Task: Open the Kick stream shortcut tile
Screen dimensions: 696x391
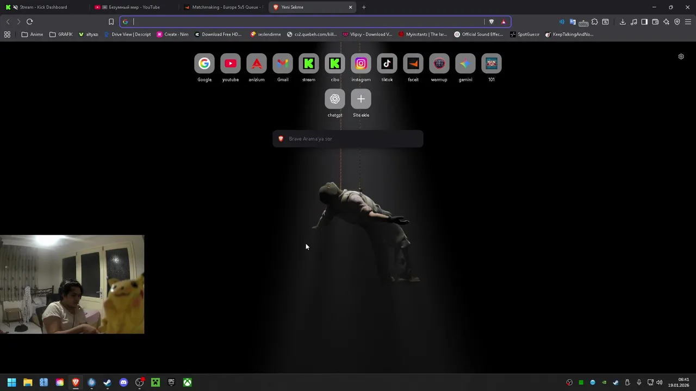Action: [x=309, y=64]
